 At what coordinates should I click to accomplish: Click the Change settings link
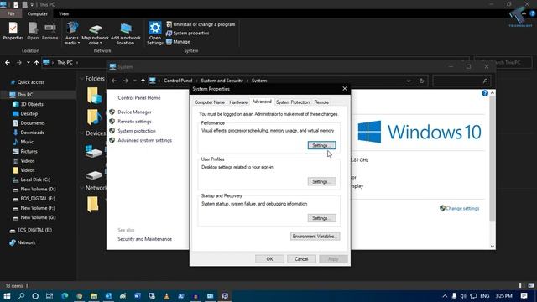tap(462, 208)
